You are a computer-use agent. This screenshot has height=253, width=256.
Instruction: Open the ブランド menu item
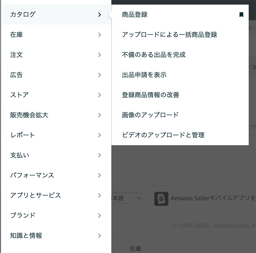[57, 216]
